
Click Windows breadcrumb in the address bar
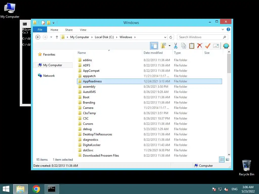[x=126, y=37]
